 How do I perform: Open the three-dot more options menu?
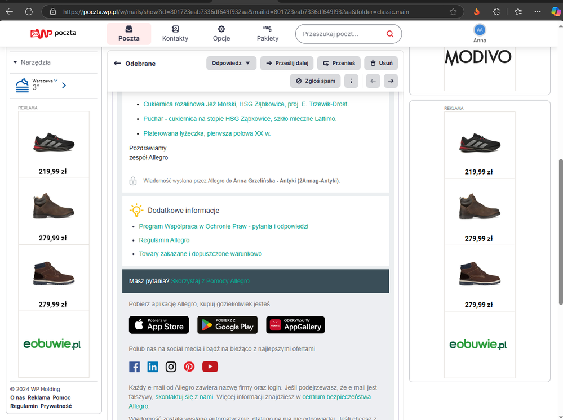(351, 81)
